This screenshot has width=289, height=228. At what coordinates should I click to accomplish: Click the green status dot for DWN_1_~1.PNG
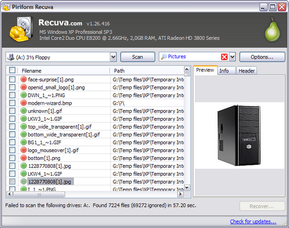pyautogui.click(x=23, y=95)
